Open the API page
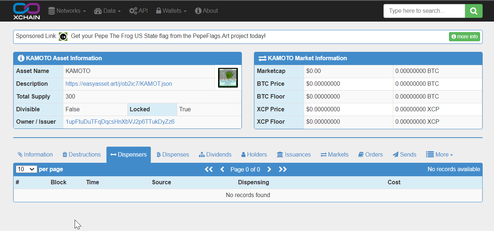This screenshot has height=231, width=494. pos(138,11)
